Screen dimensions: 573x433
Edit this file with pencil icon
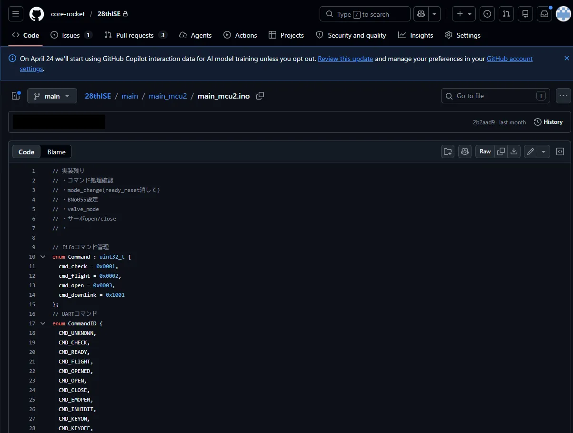[531, 151]
